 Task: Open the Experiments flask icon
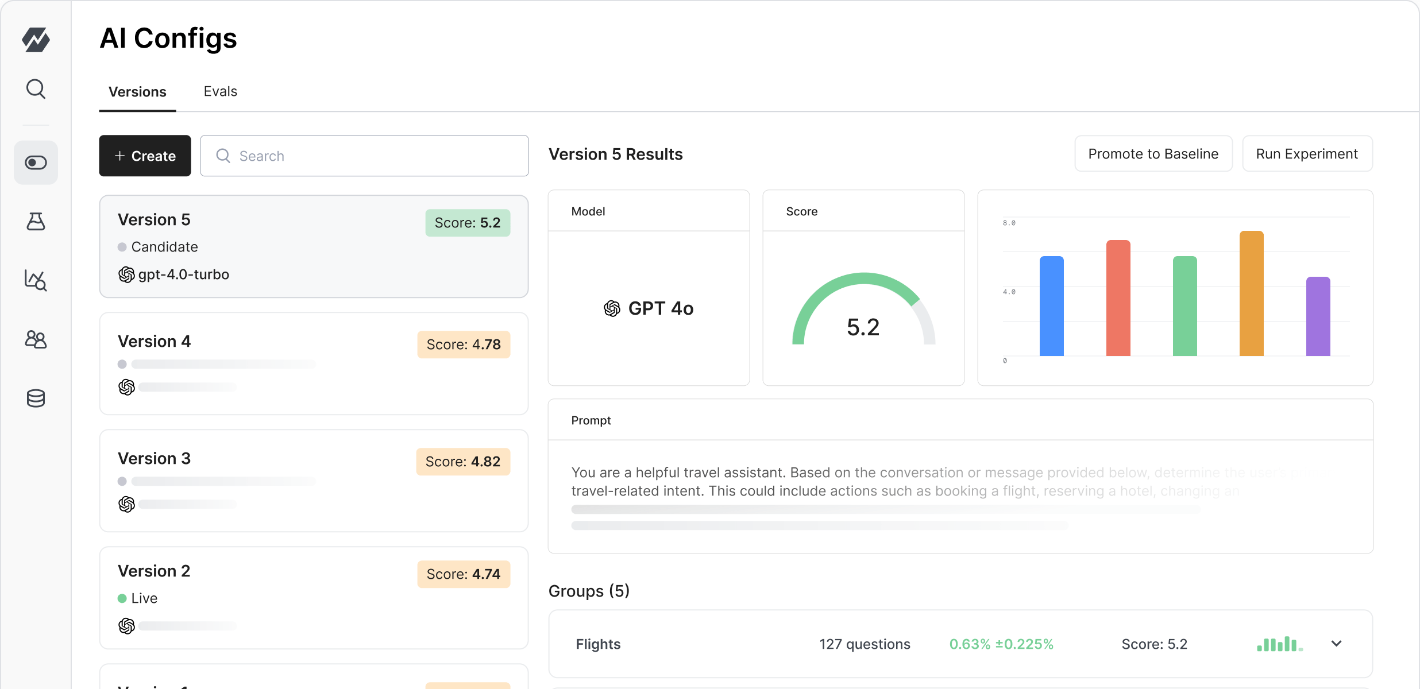[36, 222]
